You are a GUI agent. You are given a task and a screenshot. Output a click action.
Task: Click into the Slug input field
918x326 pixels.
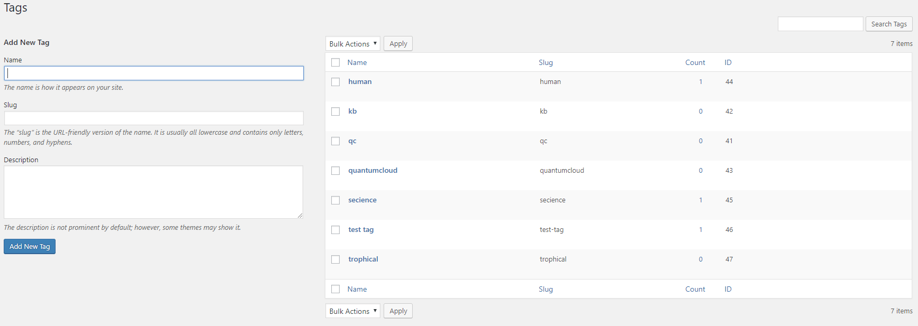[154, 118]
